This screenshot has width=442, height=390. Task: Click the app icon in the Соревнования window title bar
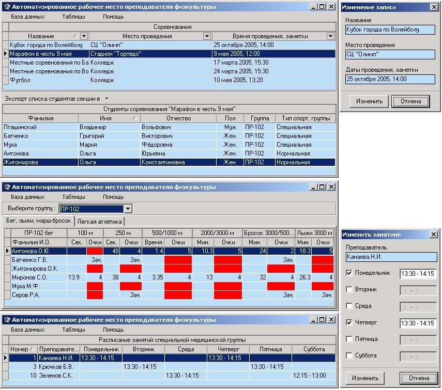(x=7, y=7)
